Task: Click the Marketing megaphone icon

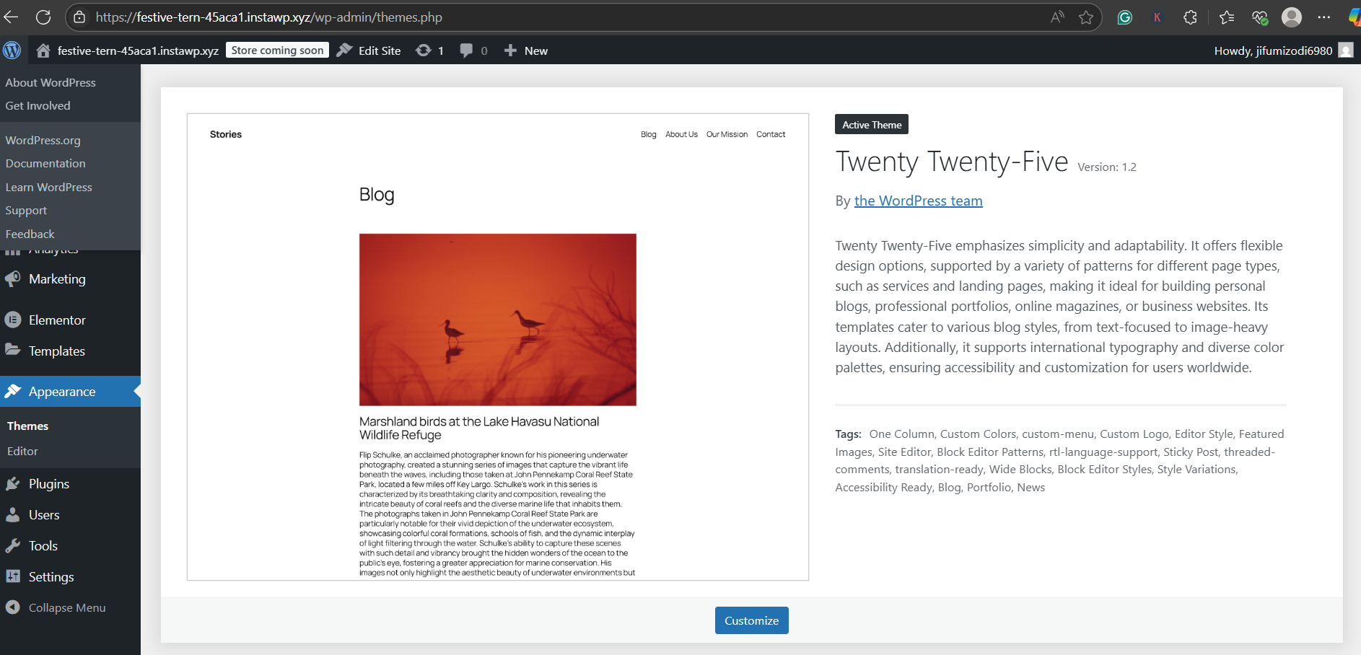Action: 13,279
